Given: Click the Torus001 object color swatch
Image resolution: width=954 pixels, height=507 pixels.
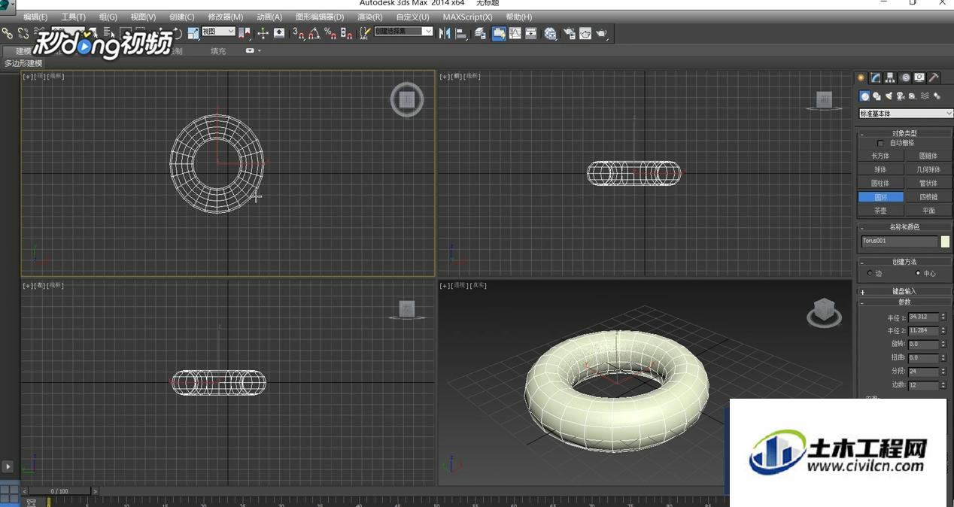Looking at the screenshot, I should click(x=945, y=241).
